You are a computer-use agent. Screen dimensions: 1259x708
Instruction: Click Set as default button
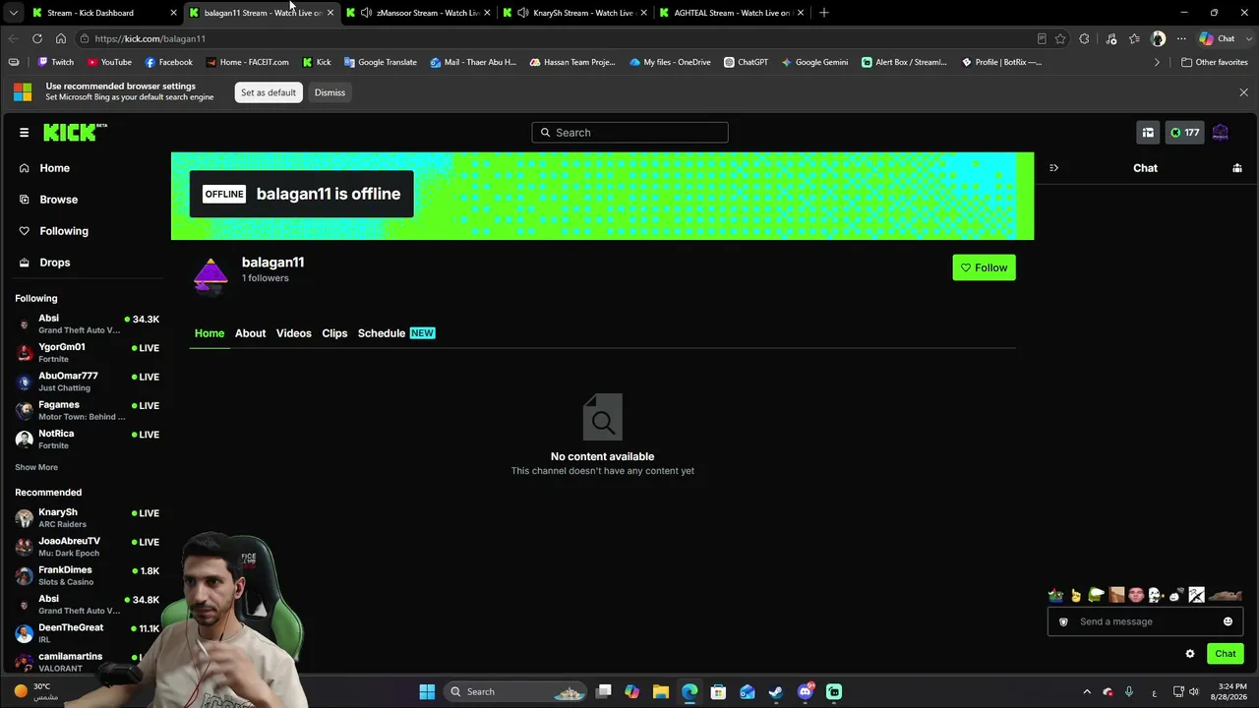268,92
